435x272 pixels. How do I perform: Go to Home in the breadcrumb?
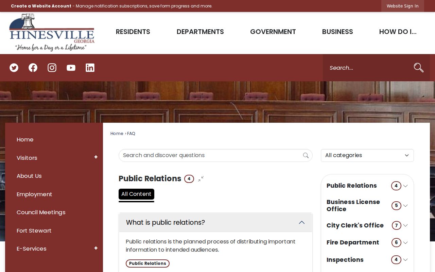117,134
